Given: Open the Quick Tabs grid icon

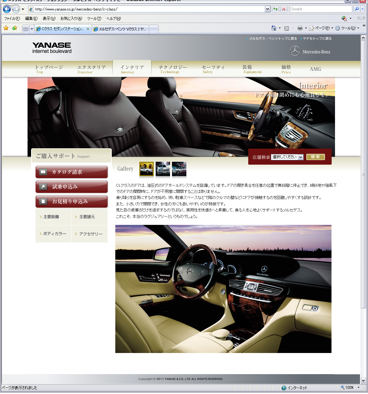Looking at the screenshot, I should [26, 29].
